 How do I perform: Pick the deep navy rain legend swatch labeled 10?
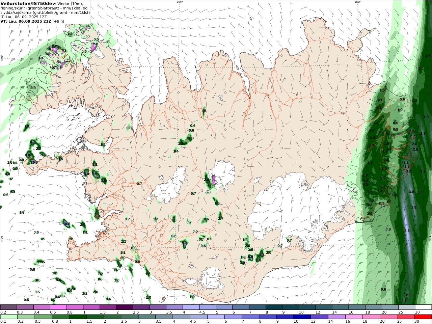point(302,317)
